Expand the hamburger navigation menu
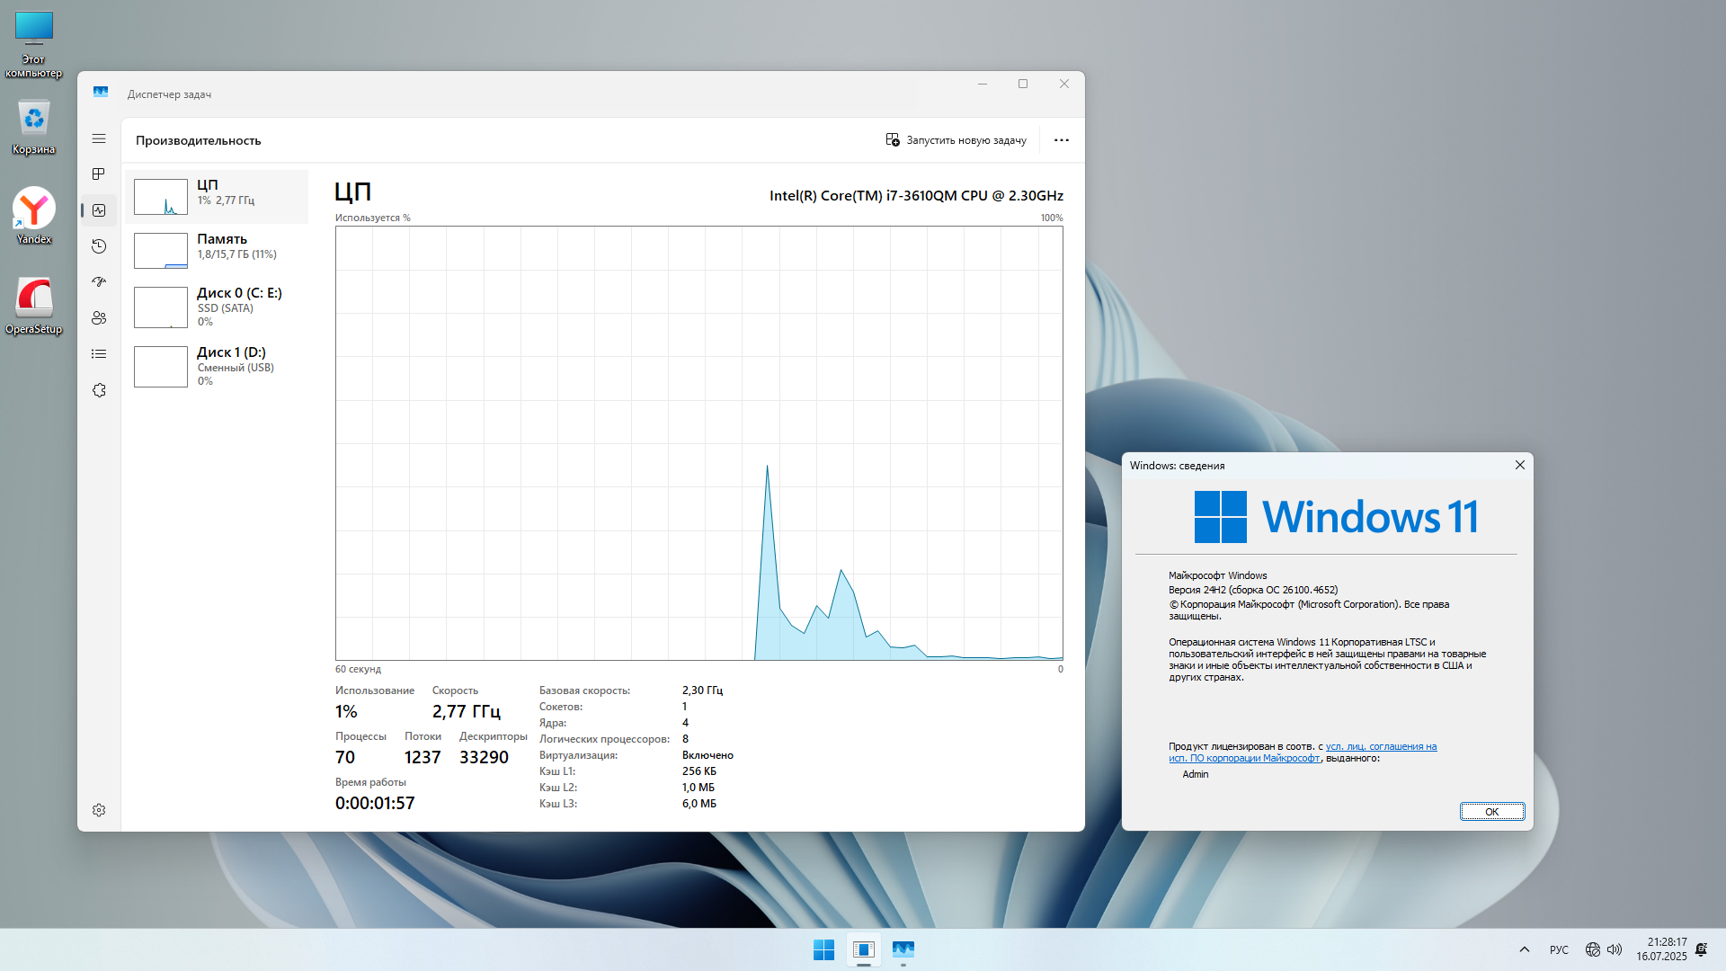 [99, 138]
